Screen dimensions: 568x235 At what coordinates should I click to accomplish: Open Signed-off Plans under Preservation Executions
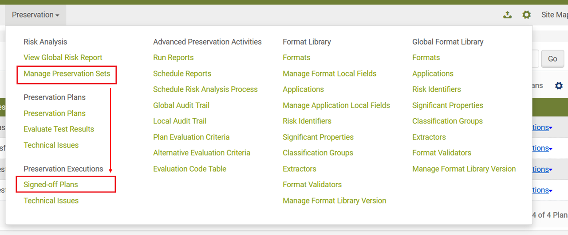pyautogui.click(x=51, y=185)
